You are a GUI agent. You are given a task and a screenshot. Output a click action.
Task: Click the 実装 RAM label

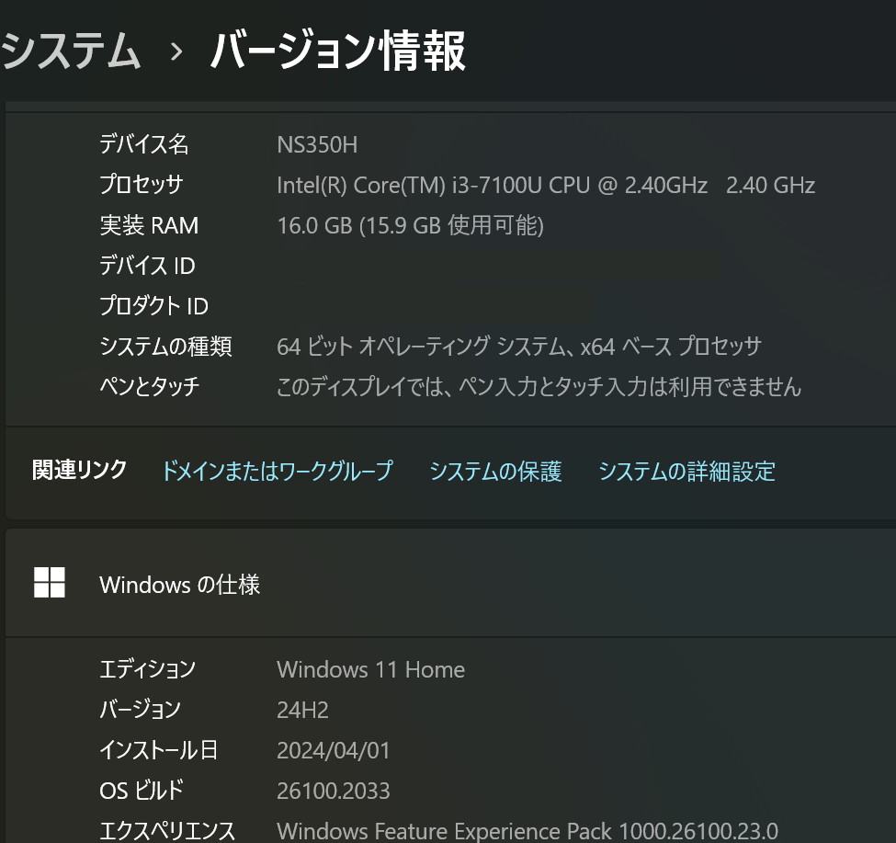tap(149, 225)
